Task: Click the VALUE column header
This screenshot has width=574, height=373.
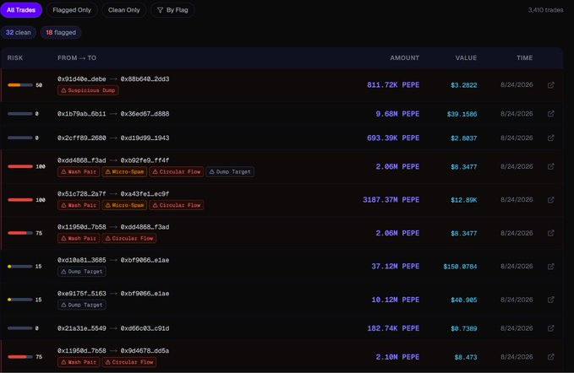Action: [466, 57]
